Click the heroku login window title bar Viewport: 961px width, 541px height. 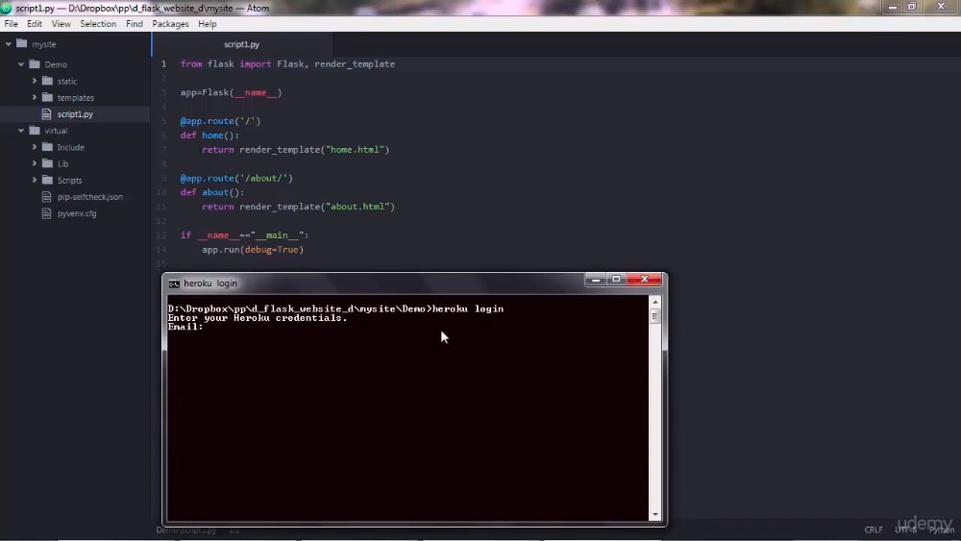coord(374,283)
